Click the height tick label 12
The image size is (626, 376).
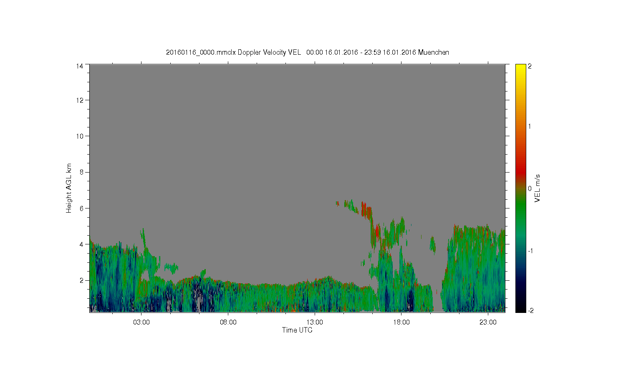click(x=80, y=100)
